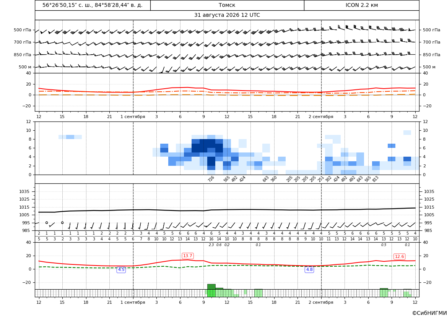Click the first 1 сентября time axis label
The height and width of the screenshot is (316, 447).
click(x=133, y=117)
